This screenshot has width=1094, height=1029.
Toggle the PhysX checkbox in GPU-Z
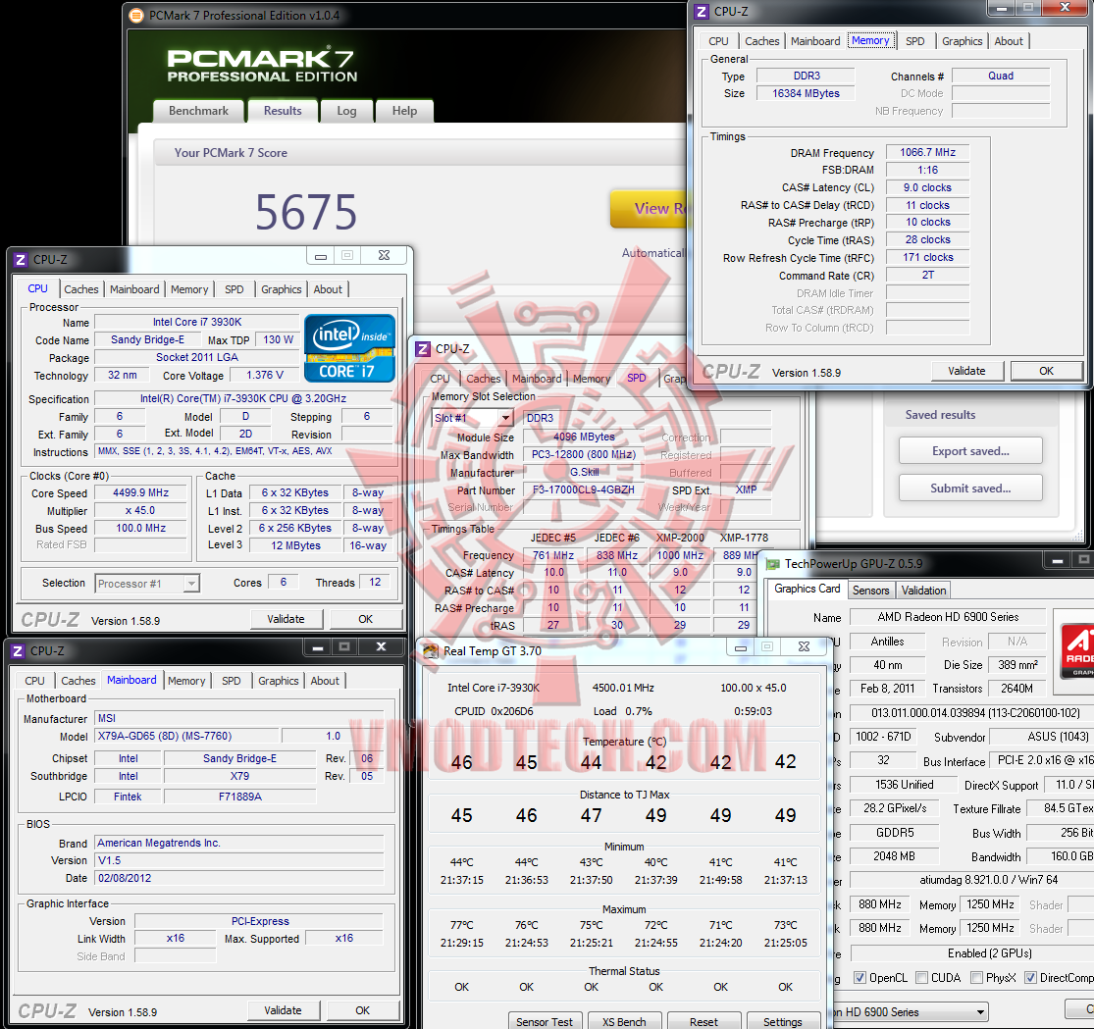coord(977,977)
